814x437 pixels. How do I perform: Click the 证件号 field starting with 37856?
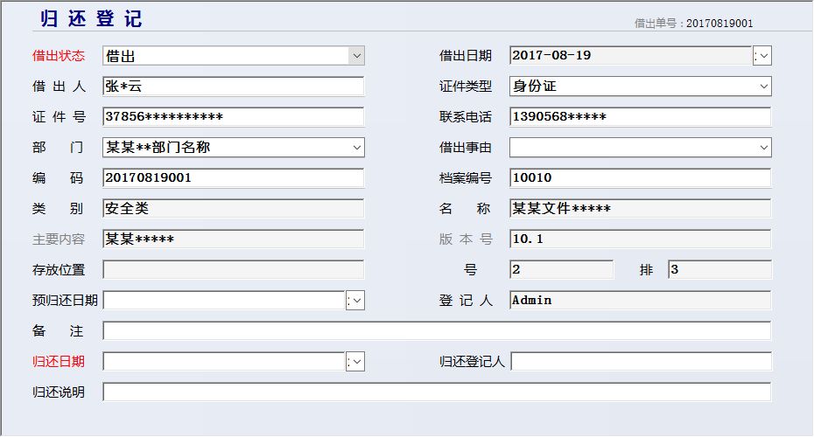tap(233, 116)
